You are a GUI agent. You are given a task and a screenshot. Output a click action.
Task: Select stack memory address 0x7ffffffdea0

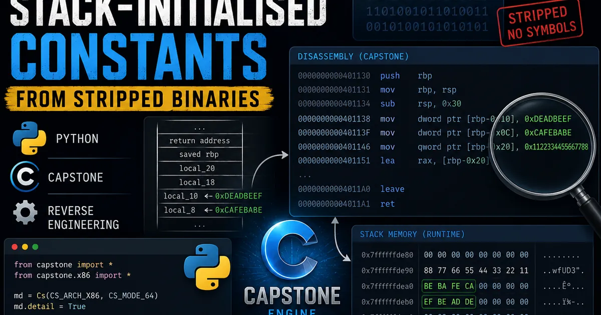click(387, 286)
